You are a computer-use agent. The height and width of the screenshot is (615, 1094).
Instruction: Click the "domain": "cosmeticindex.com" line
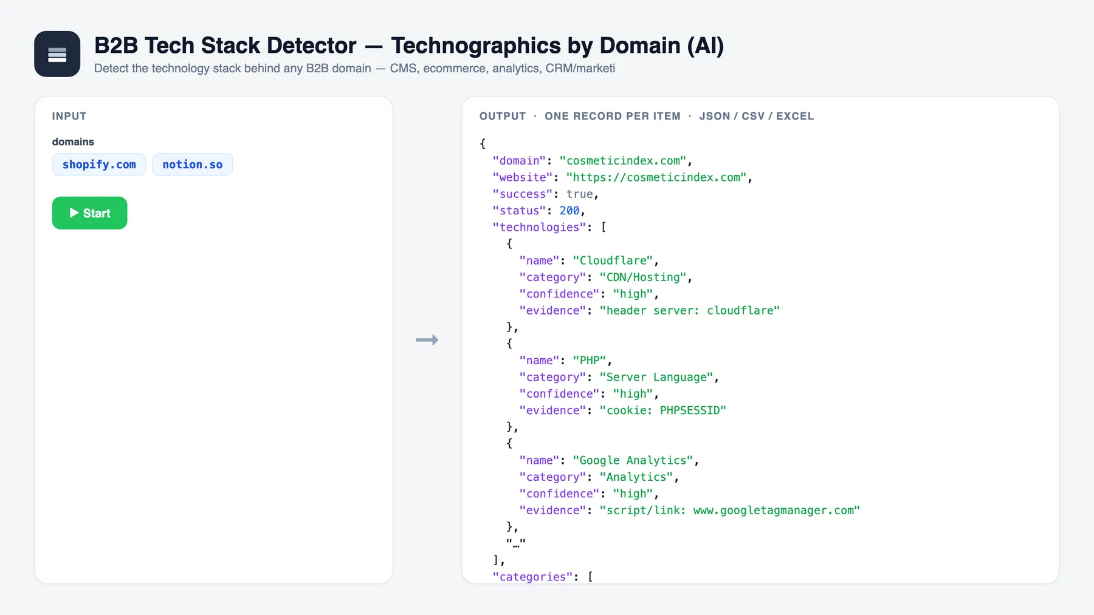(x=593, y=161)
